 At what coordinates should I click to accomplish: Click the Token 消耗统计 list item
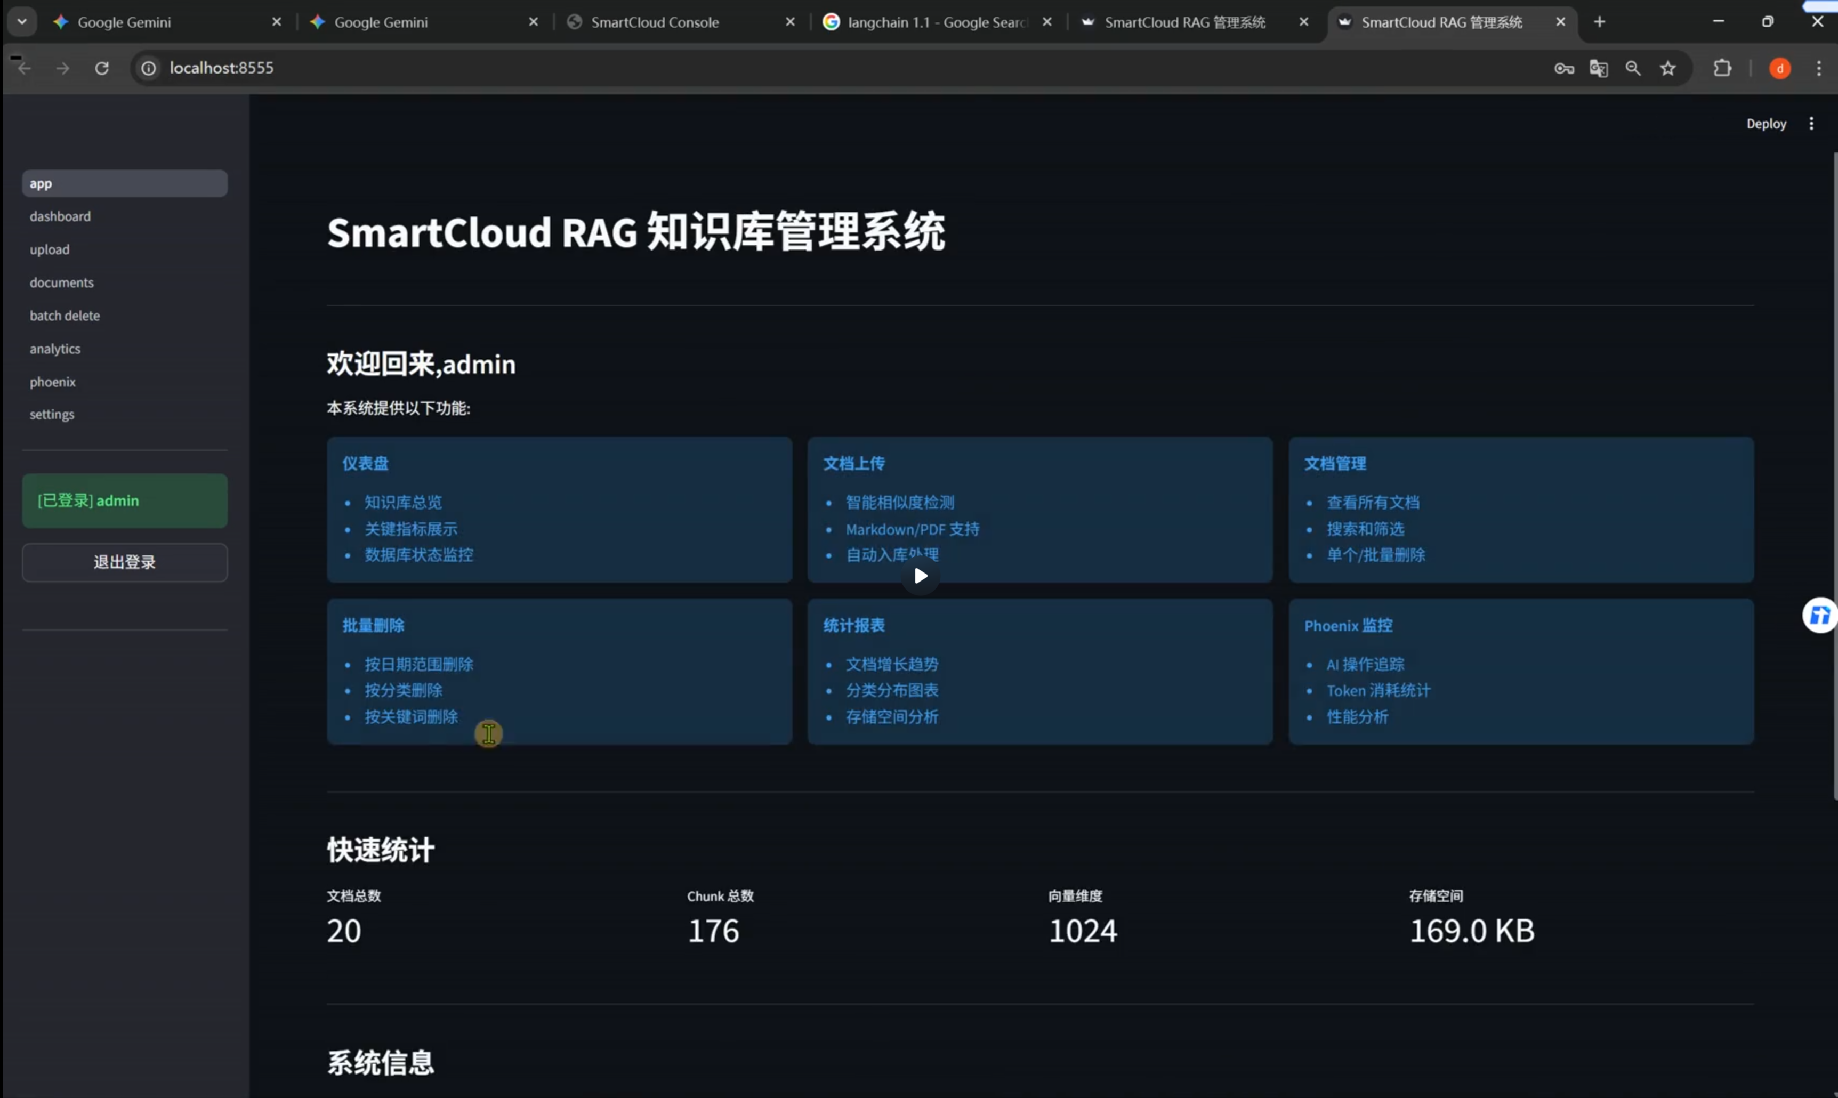[1378, 690]
